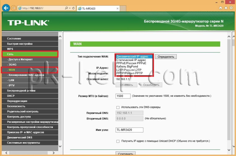Image resolution: width=236 pixels, height=156 pixels.
Task: Choose Динамический IP-адрес connection type
Action: coord(134,56)
